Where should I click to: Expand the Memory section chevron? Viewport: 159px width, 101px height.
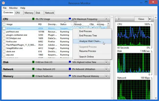(x=106, y=76)
